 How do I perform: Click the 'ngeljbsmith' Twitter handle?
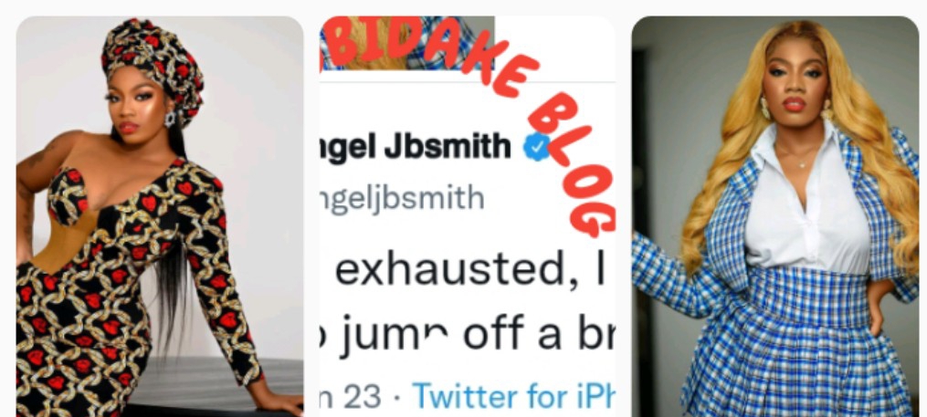(402, 198)
